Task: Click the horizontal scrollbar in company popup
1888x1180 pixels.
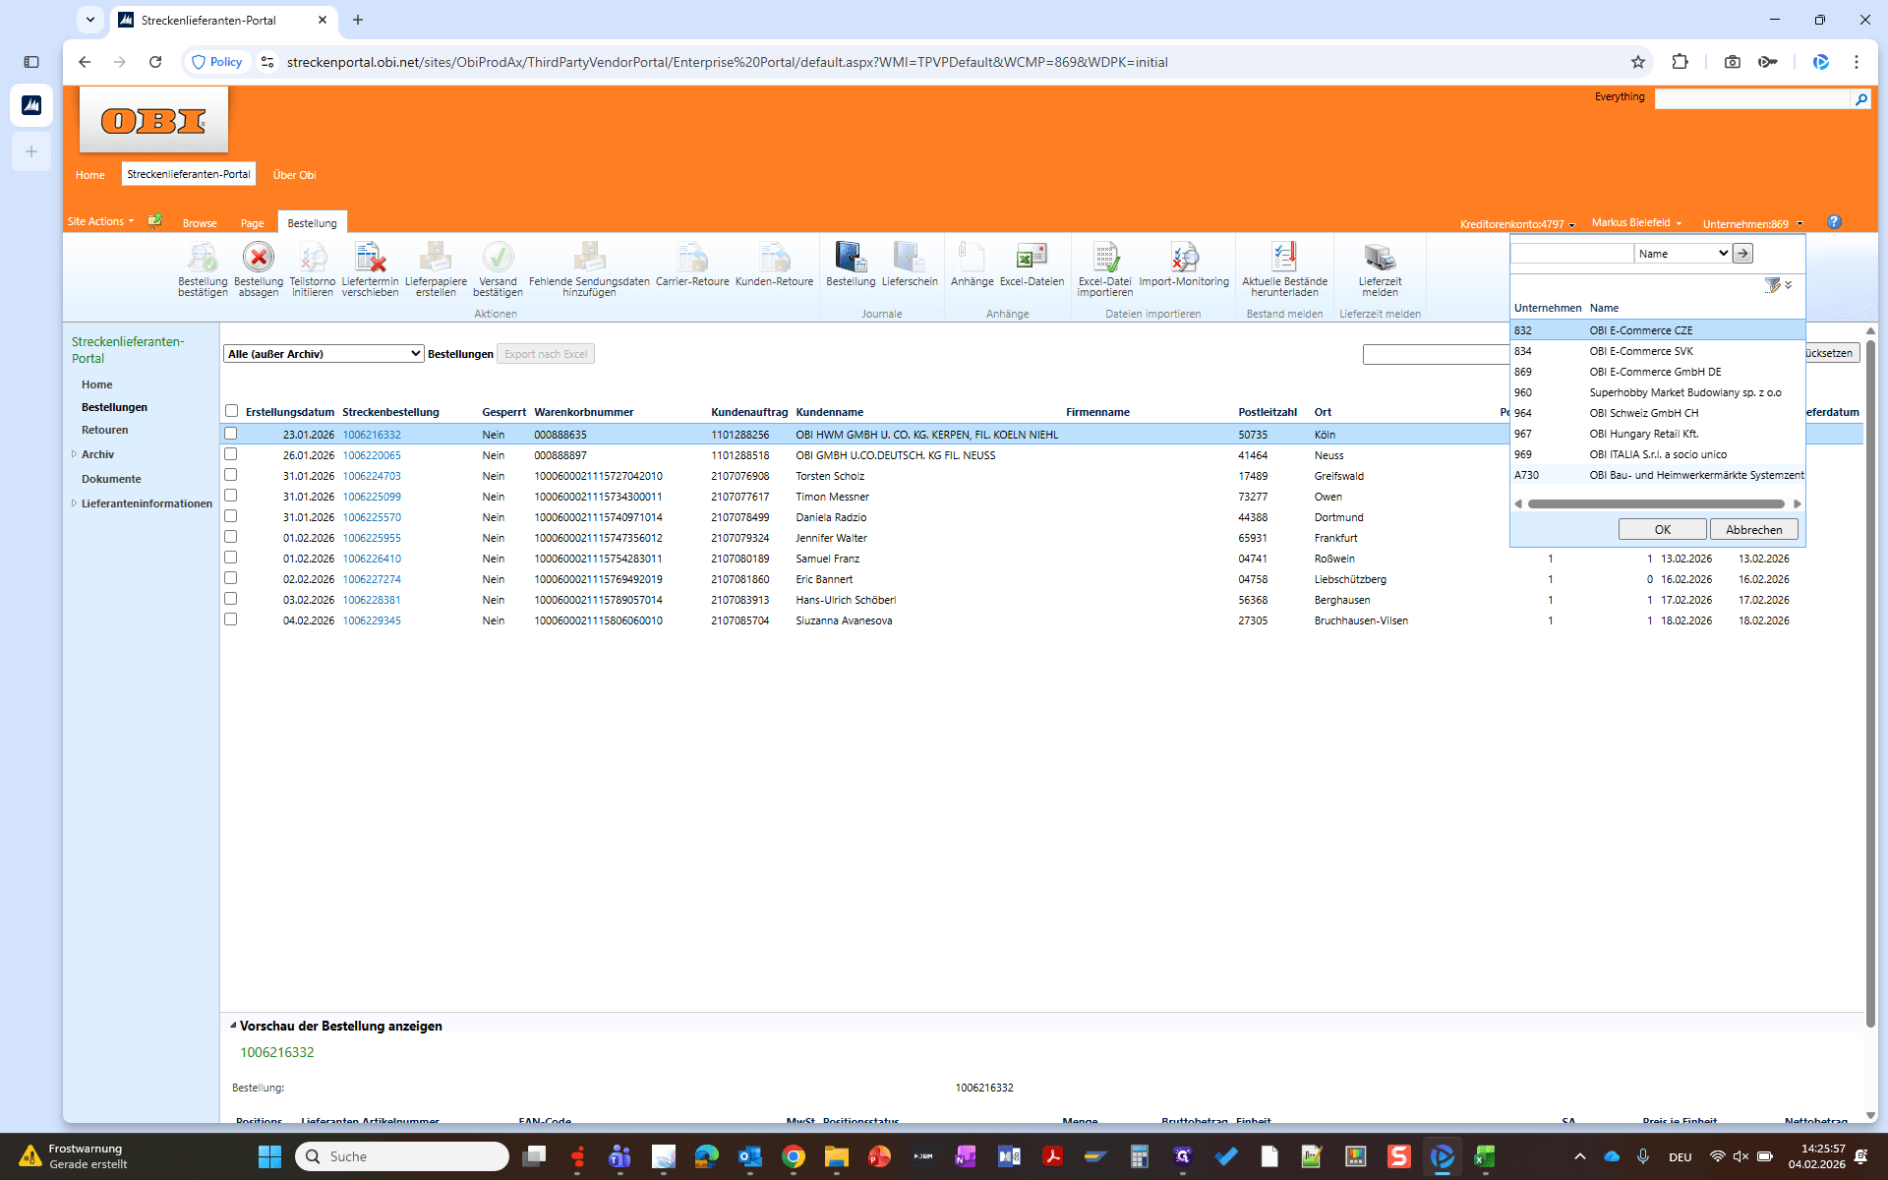Action: (x=1656, y=503)
